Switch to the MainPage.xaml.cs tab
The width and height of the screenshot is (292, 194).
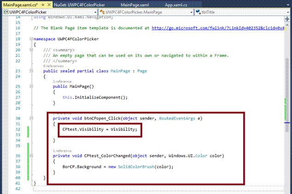coord(21,5)
